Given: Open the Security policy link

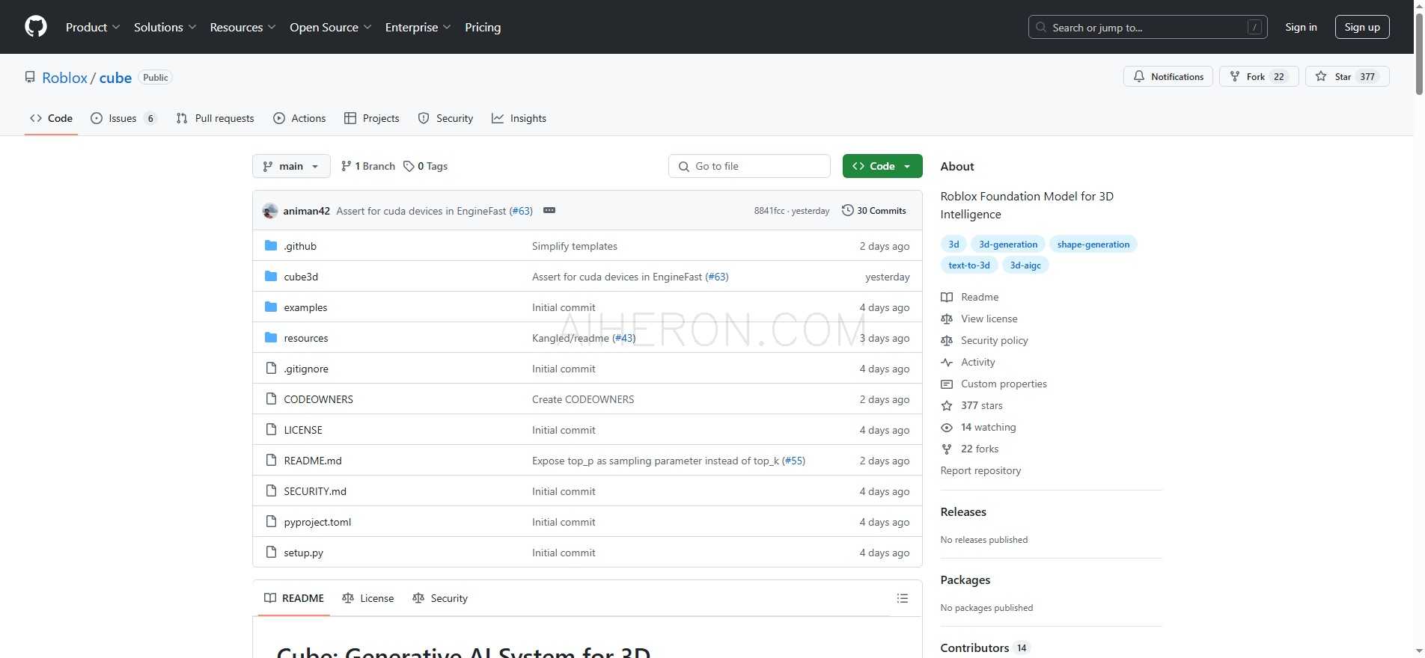Looking at the screenshot, I should pyautogui.click(x=995, y=340).
